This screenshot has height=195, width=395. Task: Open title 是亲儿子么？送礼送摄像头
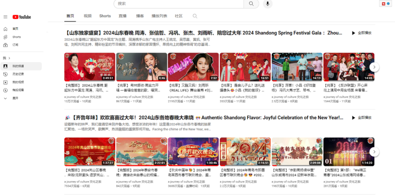242,88
